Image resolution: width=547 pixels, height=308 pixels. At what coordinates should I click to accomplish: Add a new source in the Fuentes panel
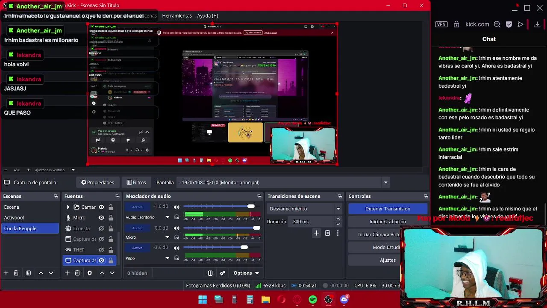(67, 273)
